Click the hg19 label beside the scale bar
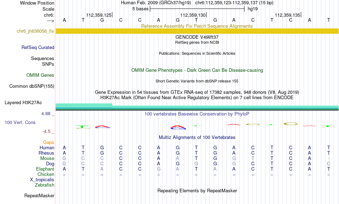Screen dimensions: 339x204 point(253,9)
